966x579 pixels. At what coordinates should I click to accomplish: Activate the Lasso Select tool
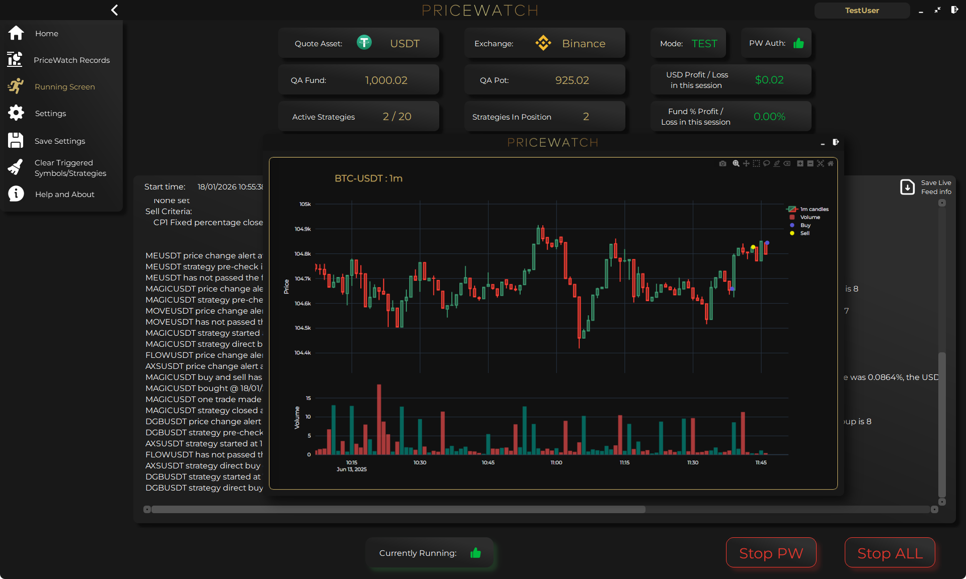click(x=766, y=163)
